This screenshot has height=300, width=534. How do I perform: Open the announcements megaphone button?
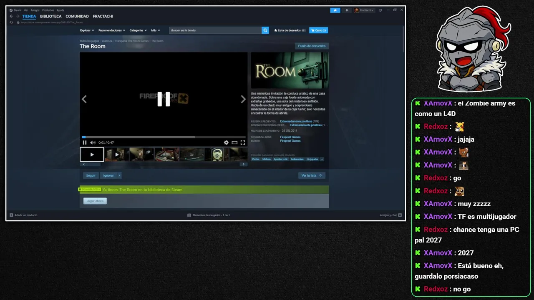335,10
